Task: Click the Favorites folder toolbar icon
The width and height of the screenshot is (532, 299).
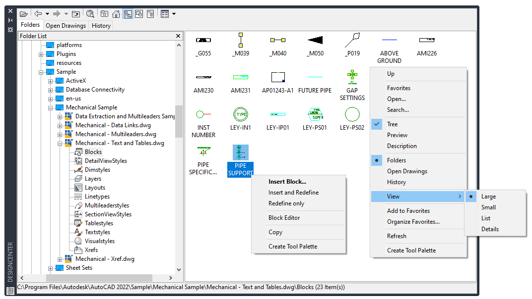Action: (105, 14)
